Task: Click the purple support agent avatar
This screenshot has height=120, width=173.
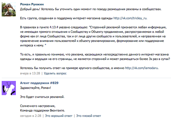Action: click(x=9, y=88)
